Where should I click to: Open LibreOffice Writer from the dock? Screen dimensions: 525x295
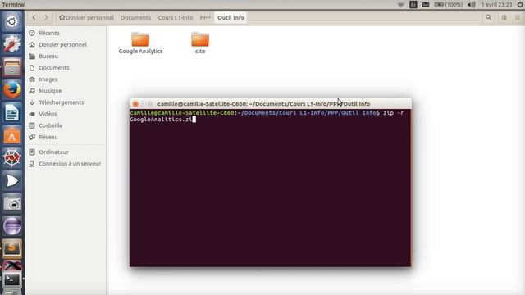point(11,112)
